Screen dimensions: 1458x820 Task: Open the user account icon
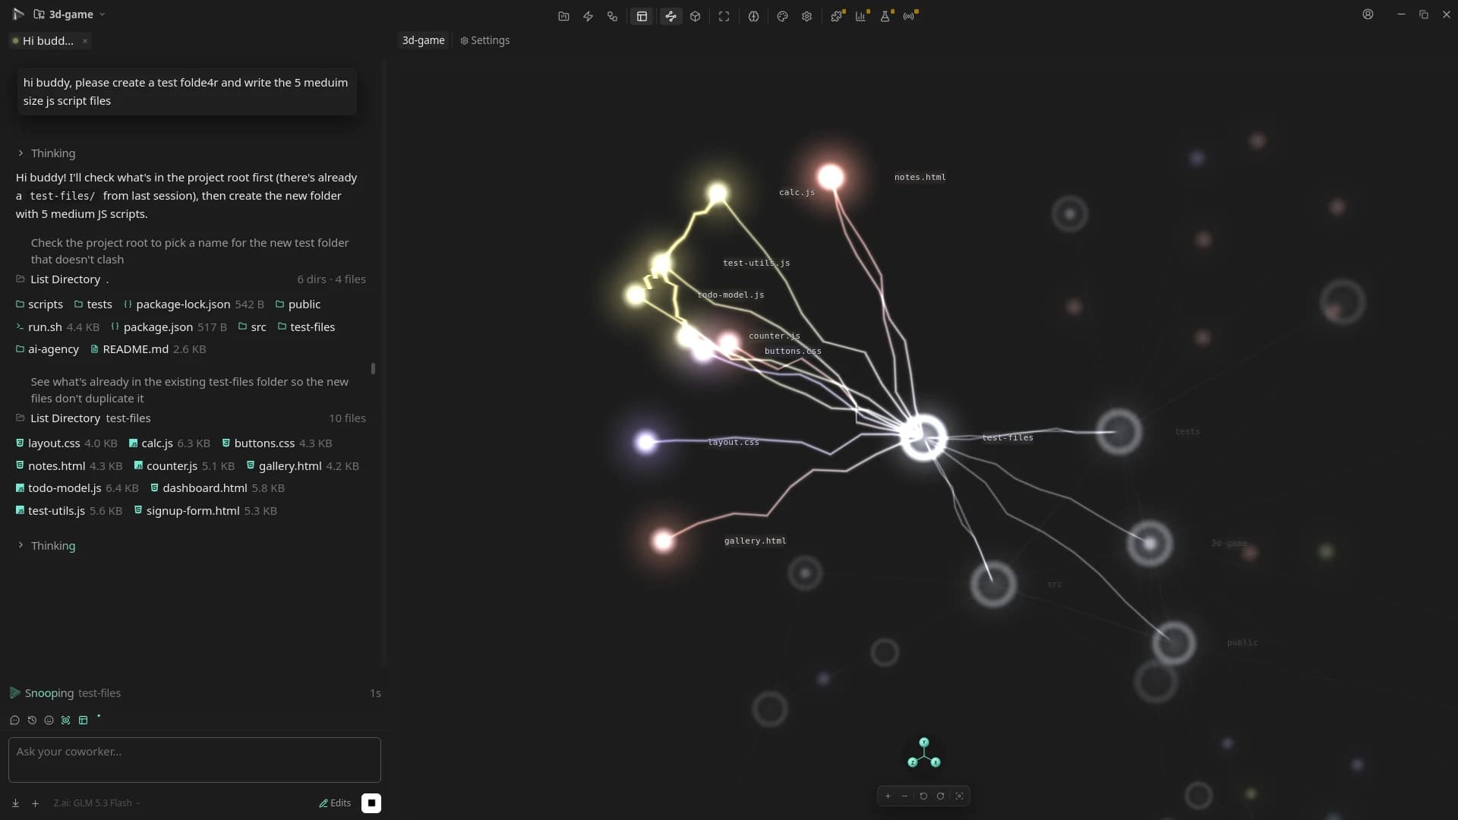(1368, 14)
